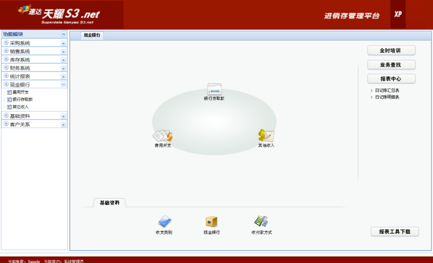Click the 速达天耀 S3.net logo
Screen dimensions: 433x263
coord(60,15)
